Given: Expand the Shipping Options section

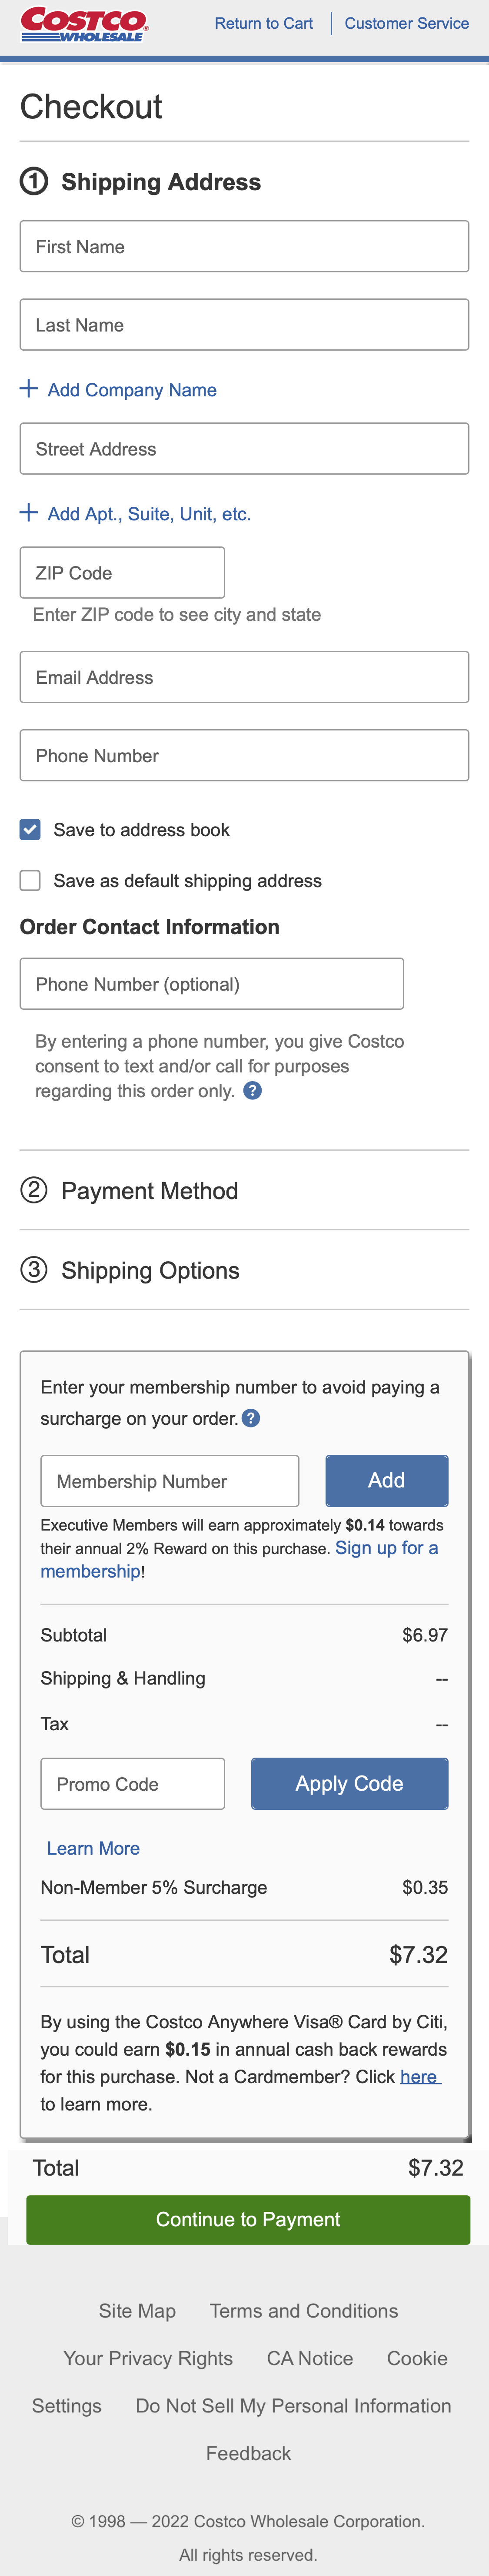Looking at the screenshot, I should (150, 1270).
